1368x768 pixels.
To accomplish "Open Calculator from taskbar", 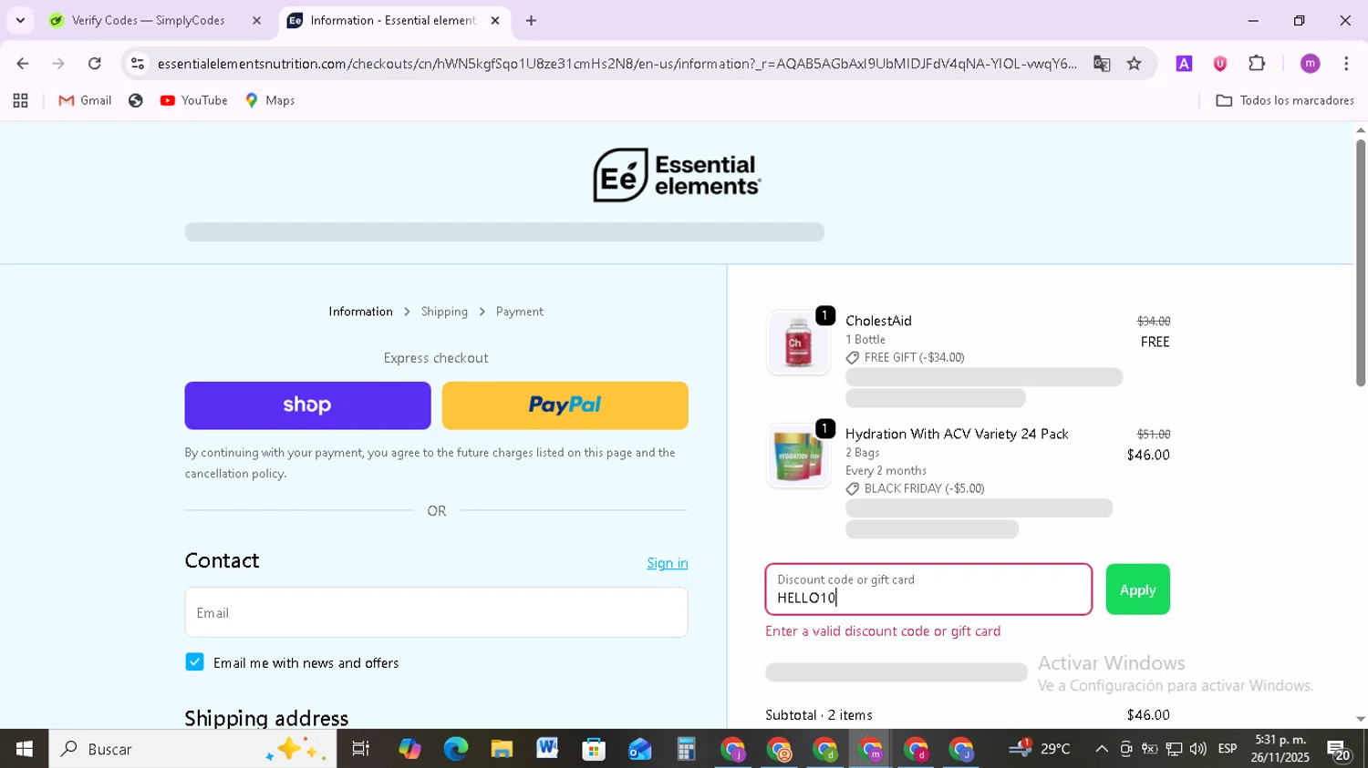I will (x=686, y=749).
